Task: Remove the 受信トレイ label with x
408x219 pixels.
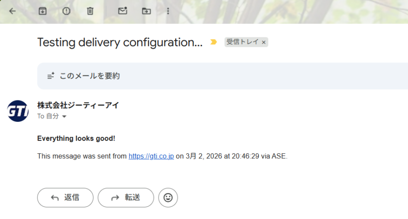Action: (x=264, y=42)
